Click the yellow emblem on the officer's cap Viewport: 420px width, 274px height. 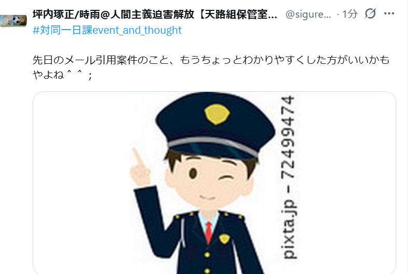216,114
